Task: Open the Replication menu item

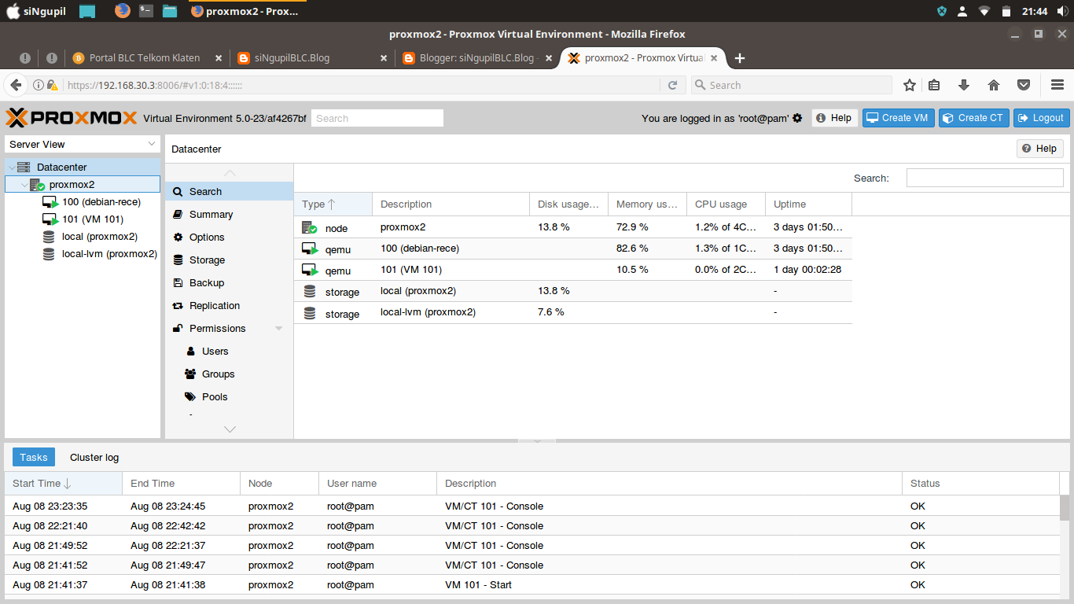Action: coord(229,305)
